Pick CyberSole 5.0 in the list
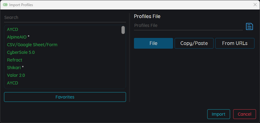The height and width of the screenshot is (123, 260). 21,52
